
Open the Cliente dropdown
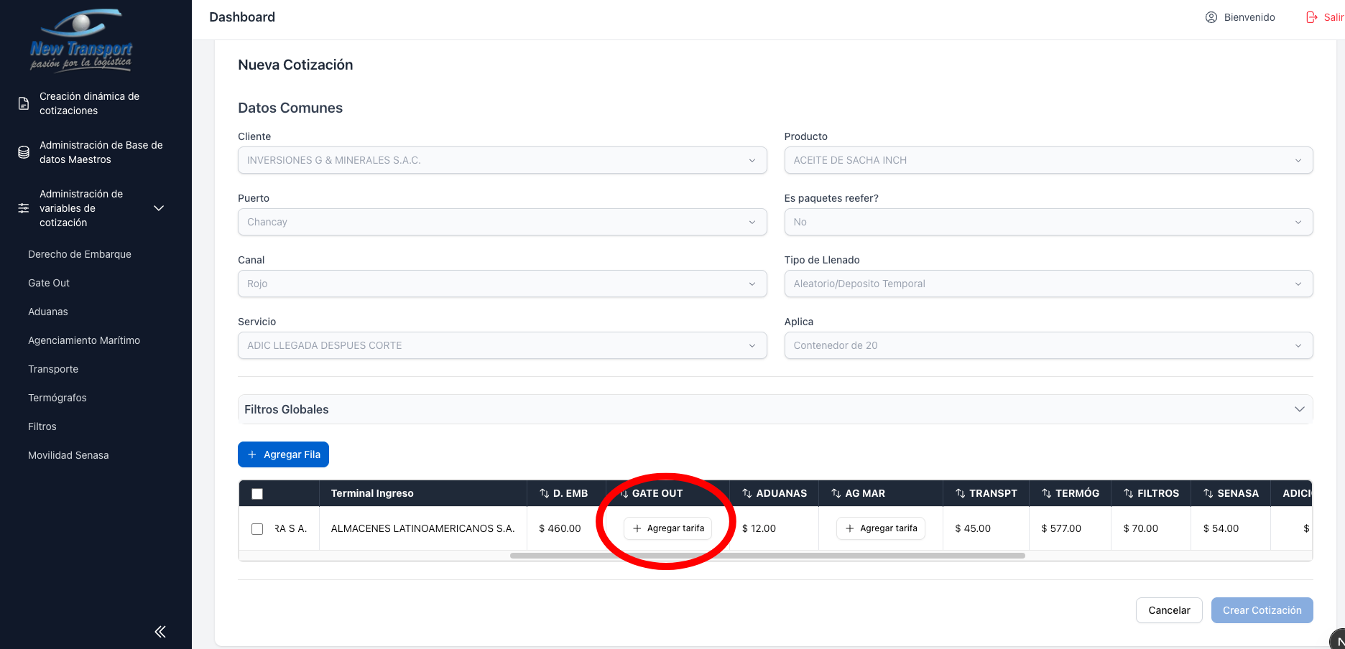[x=502, y=160]
